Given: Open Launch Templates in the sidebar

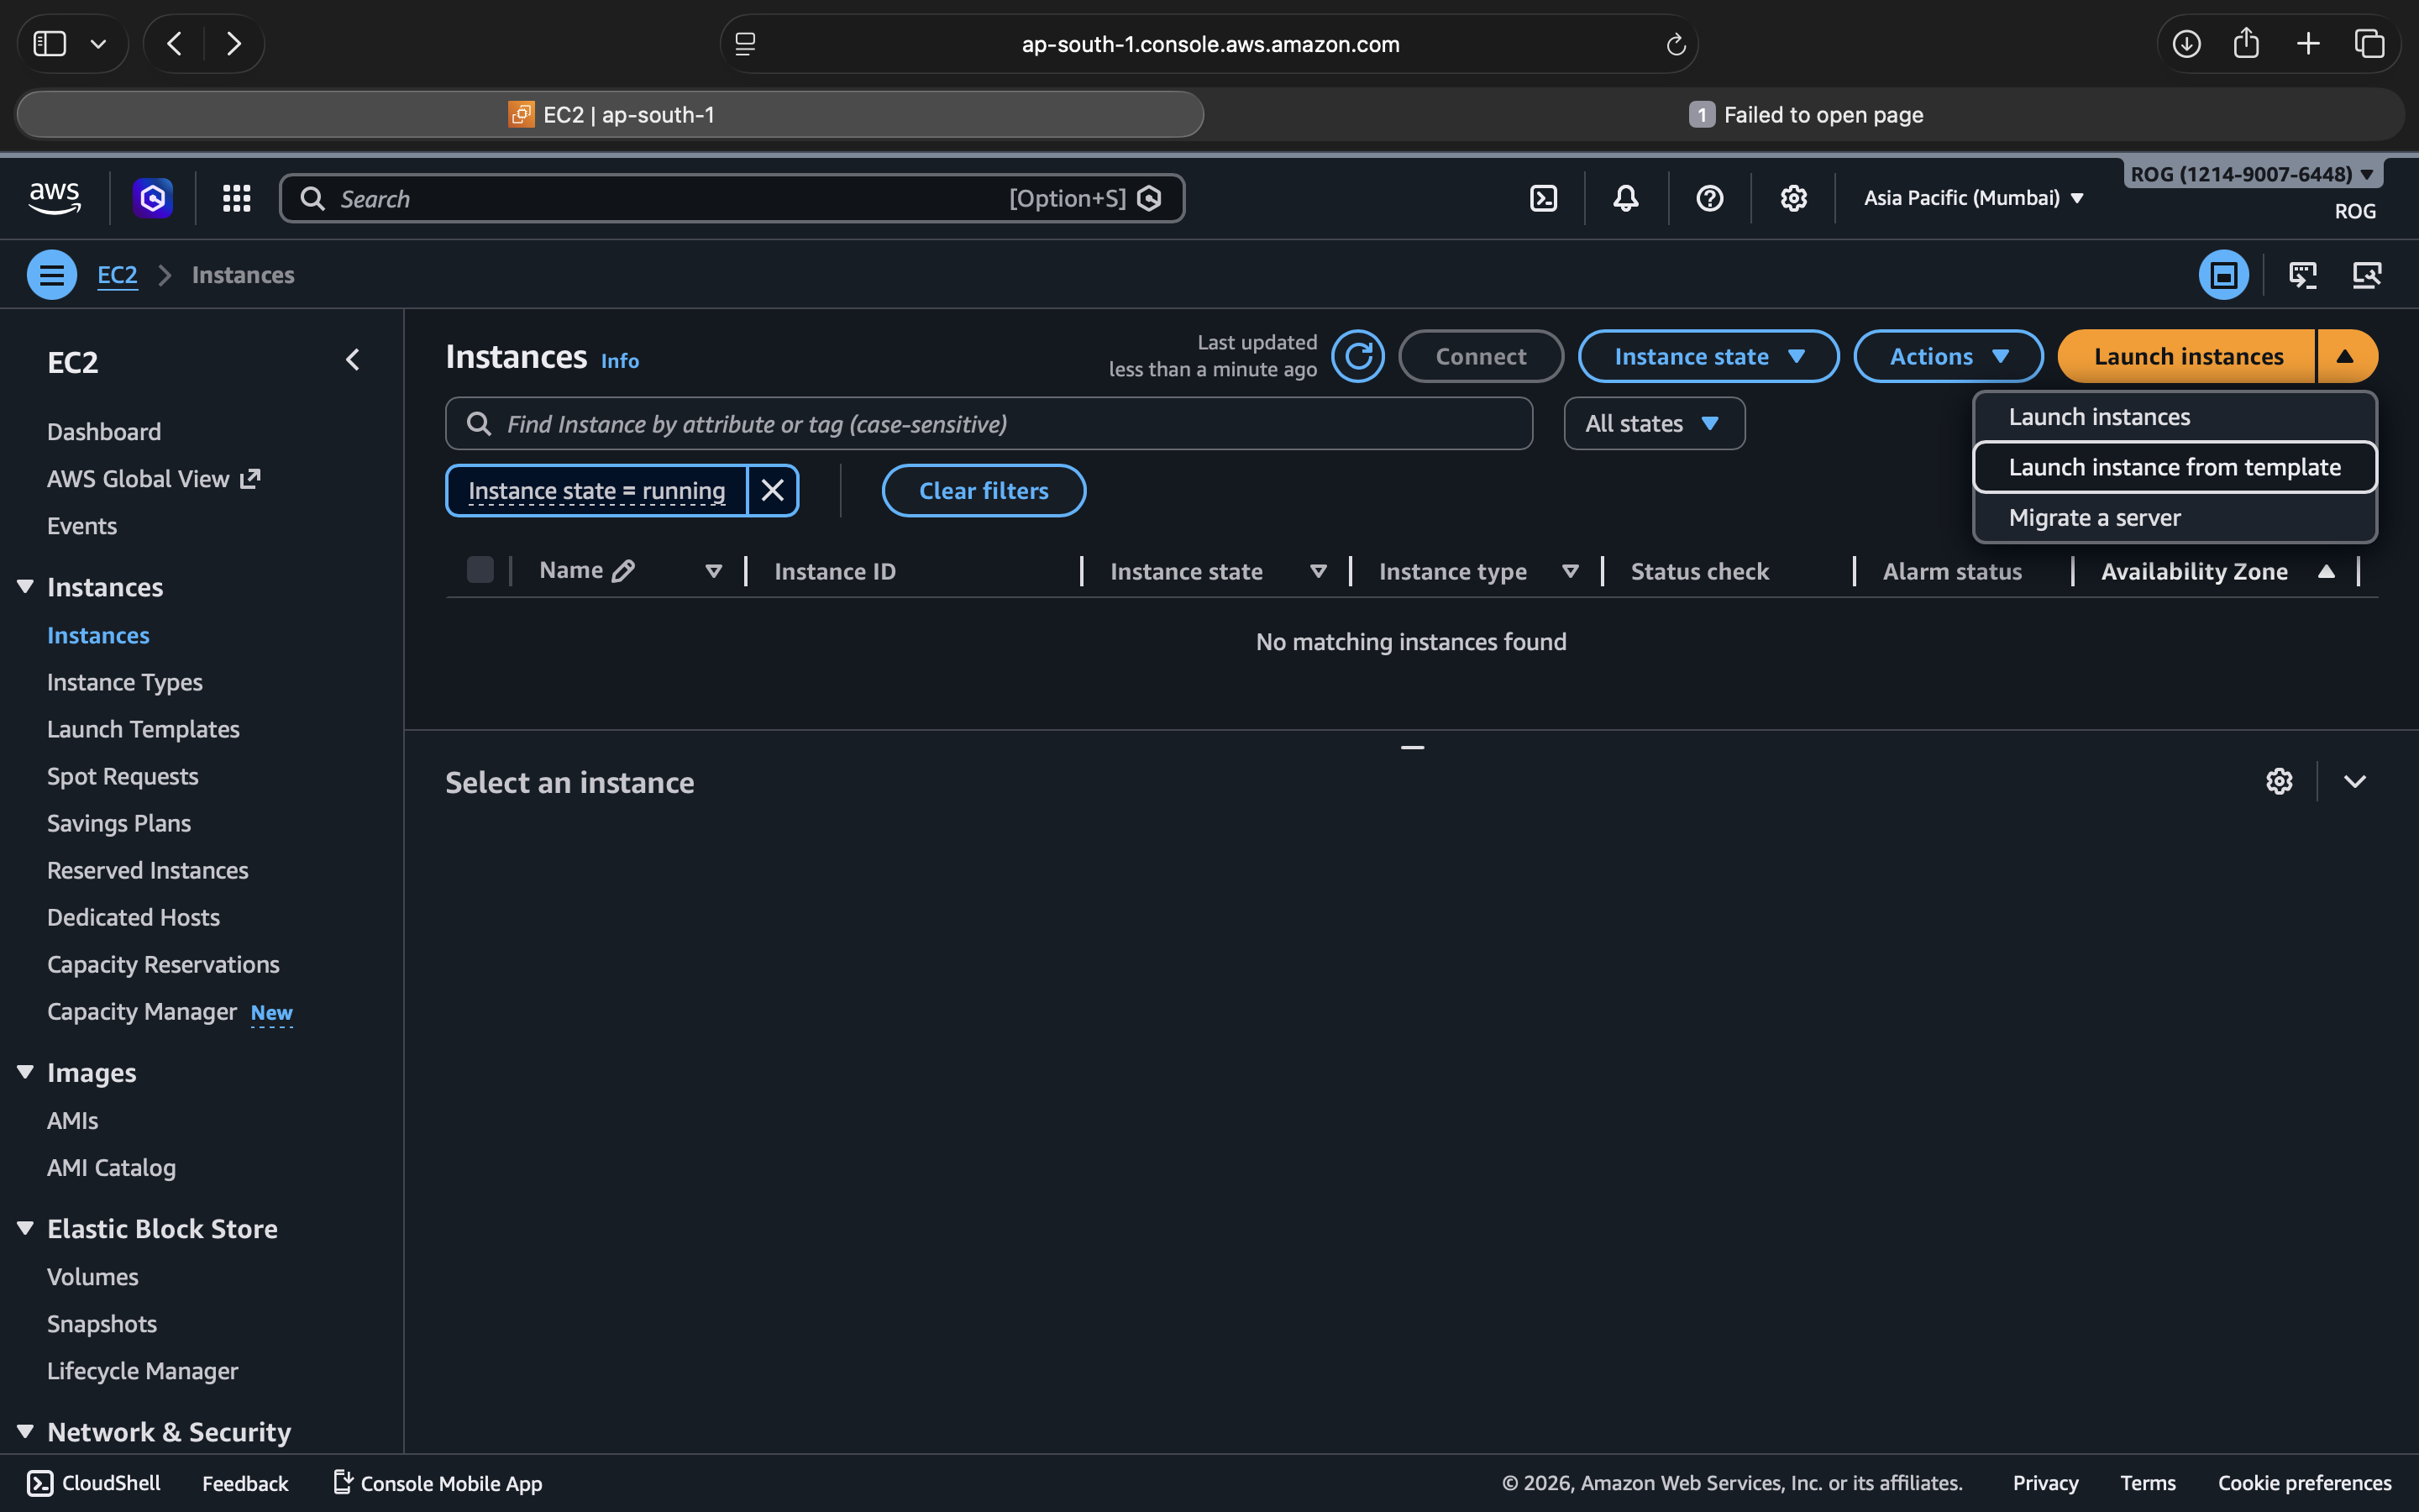Looking at the screenshot, I should (x=143, y=729).
